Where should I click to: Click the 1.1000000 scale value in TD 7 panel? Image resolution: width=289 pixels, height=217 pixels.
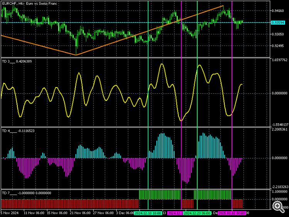279,192
